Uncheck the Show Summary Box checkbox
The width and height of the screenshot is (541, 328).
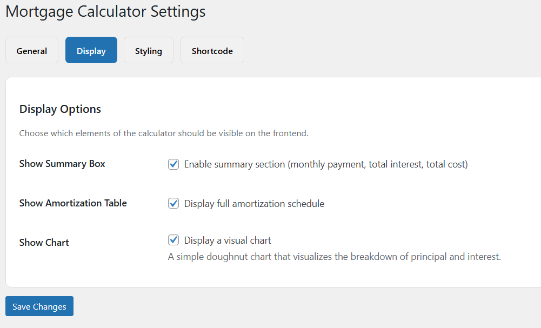(173, 164)
